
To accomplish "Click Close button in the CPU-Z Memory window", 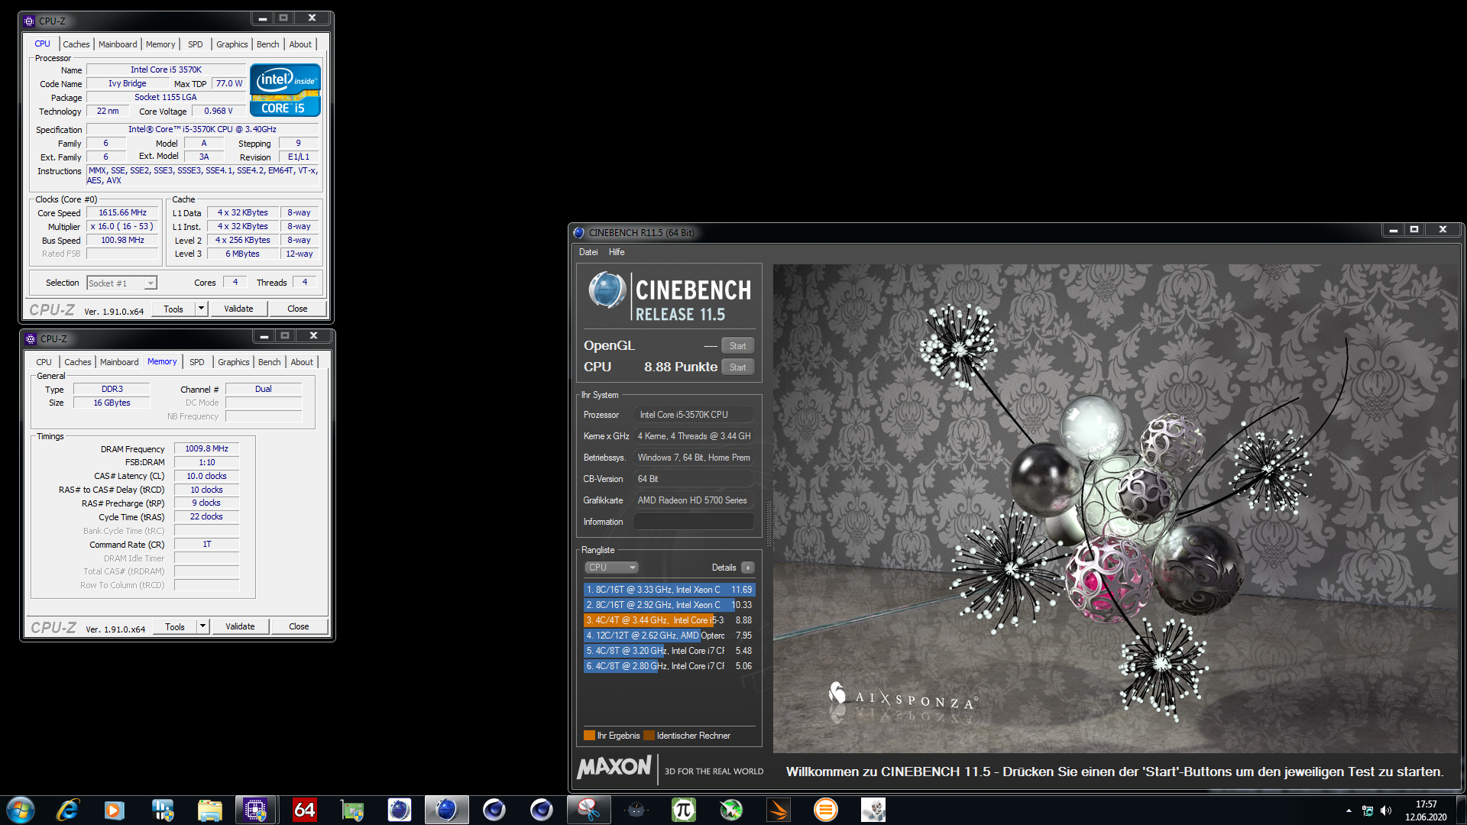I will (x=299, y=626).
